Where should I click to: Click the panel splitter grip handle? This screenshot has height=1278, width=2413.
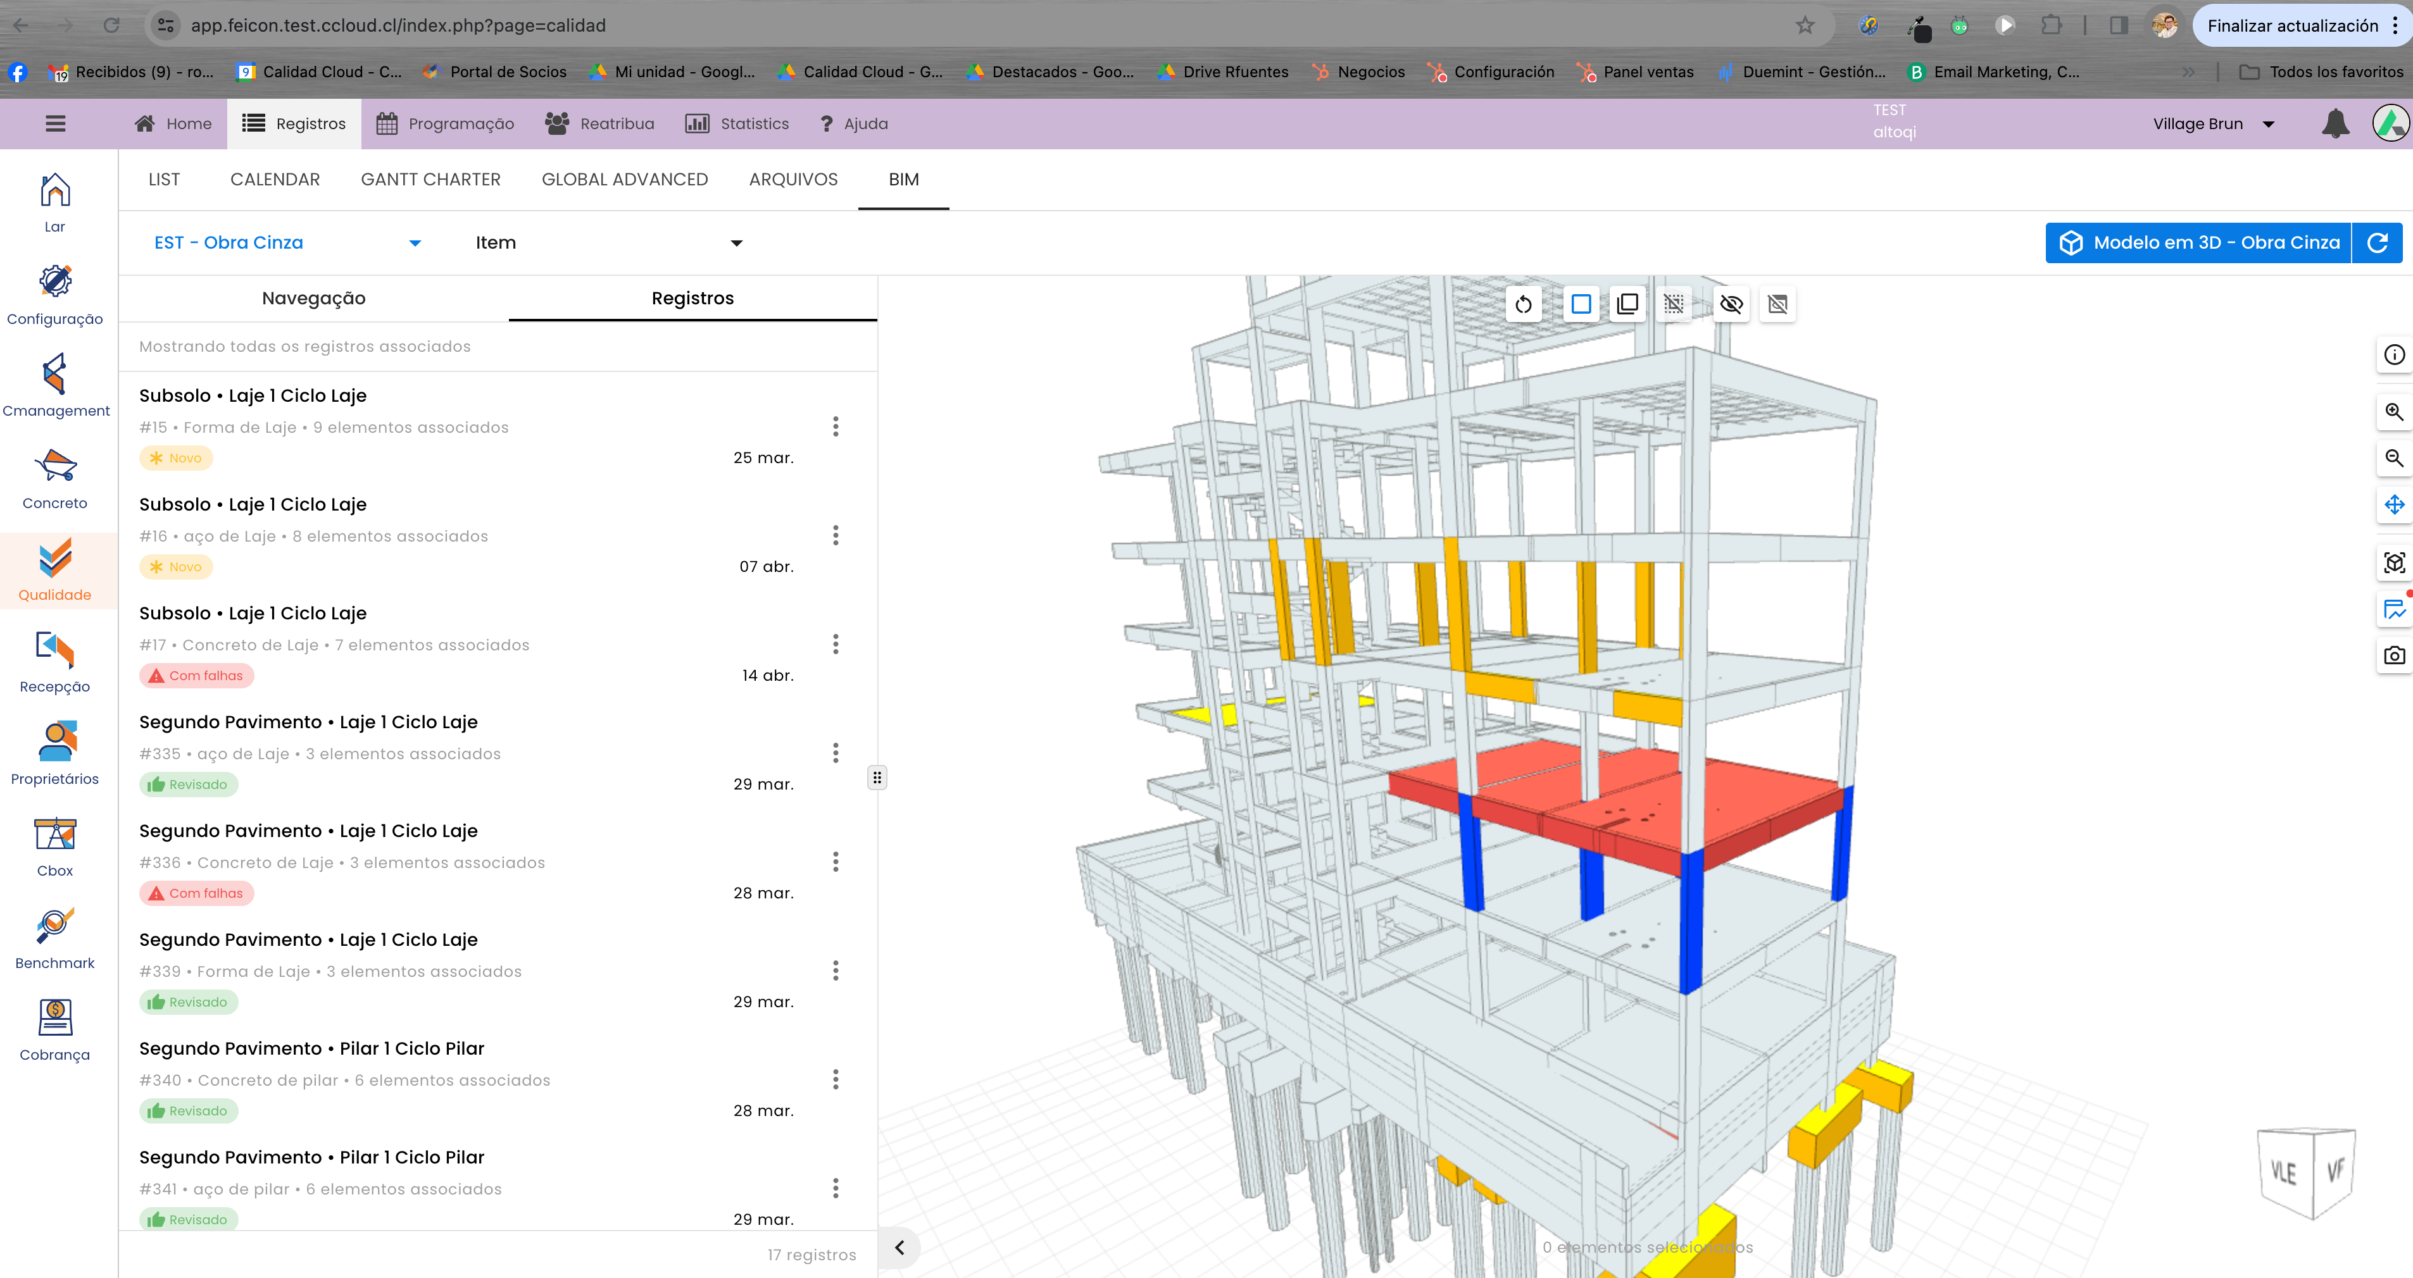click(877, 777)
